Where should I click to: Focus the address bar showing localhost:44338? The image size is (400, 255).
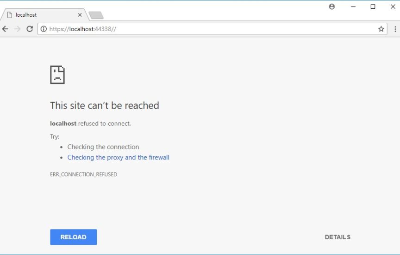(208, 29)
